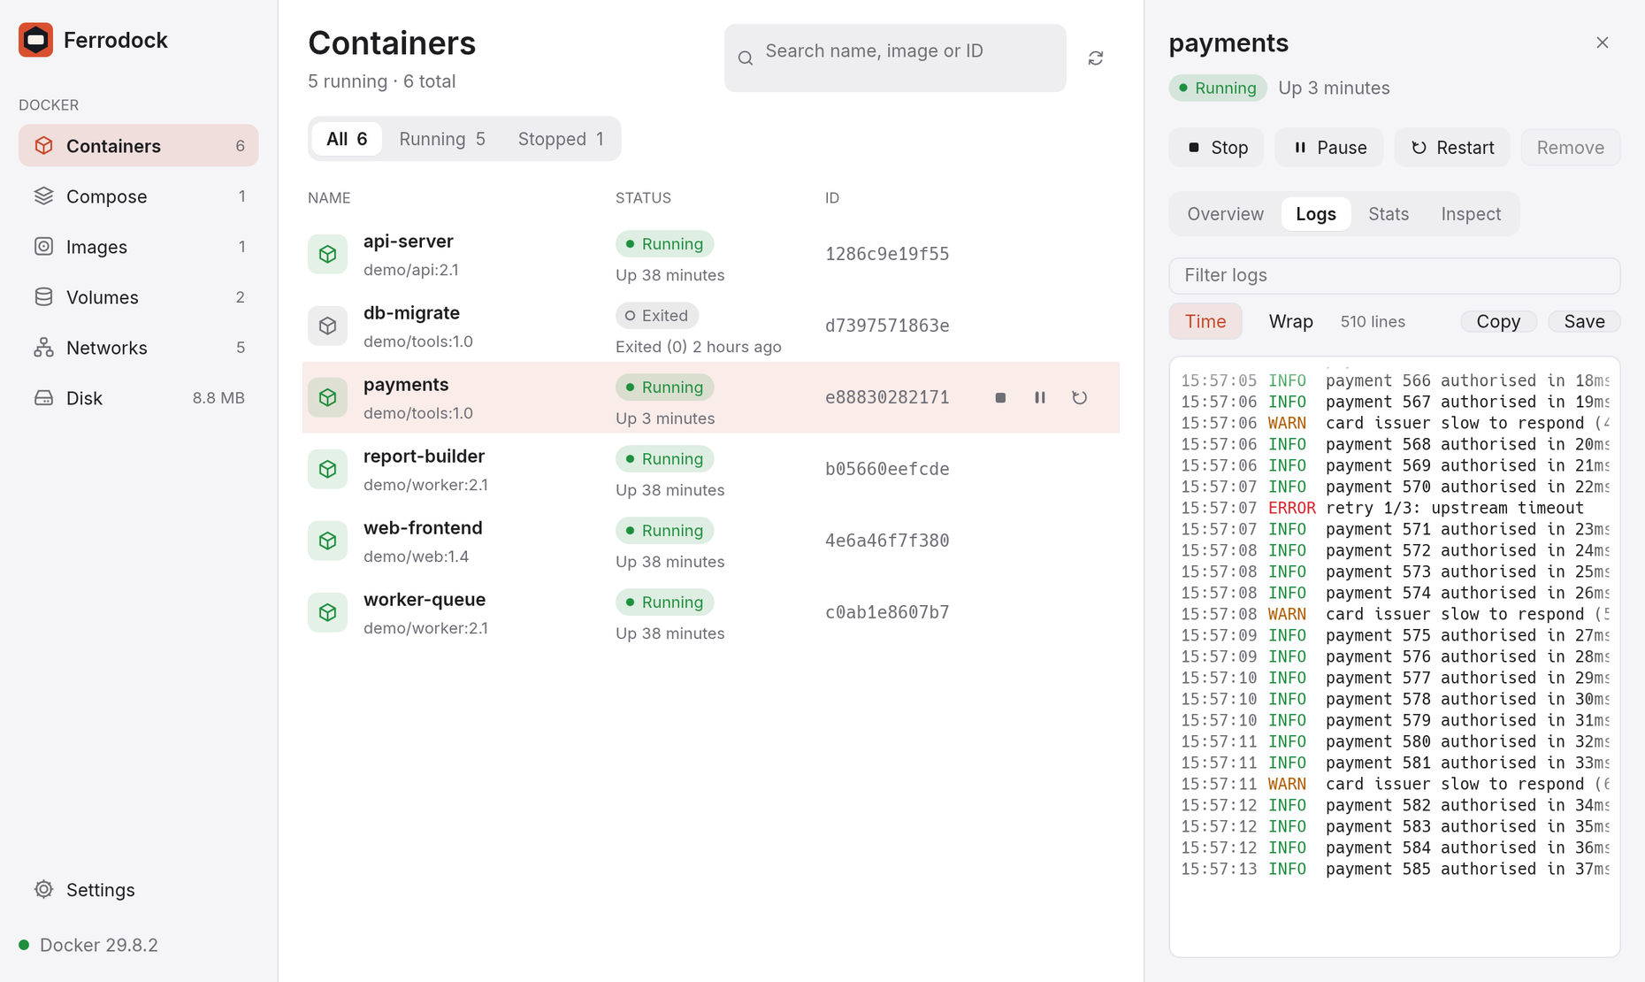Viewport: 1645px width, 982px height.
Task: Click the Ferrodock logo icon
Action: [x=35, y=40]
